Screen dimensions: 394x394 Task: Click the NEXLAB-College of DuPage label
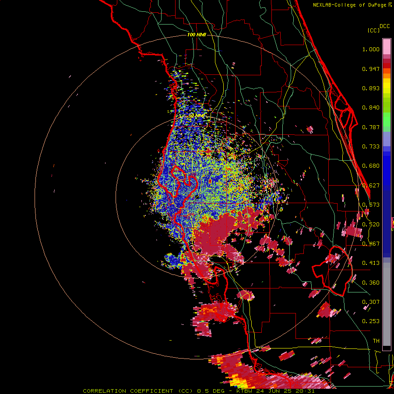click(x=349, y=5)
